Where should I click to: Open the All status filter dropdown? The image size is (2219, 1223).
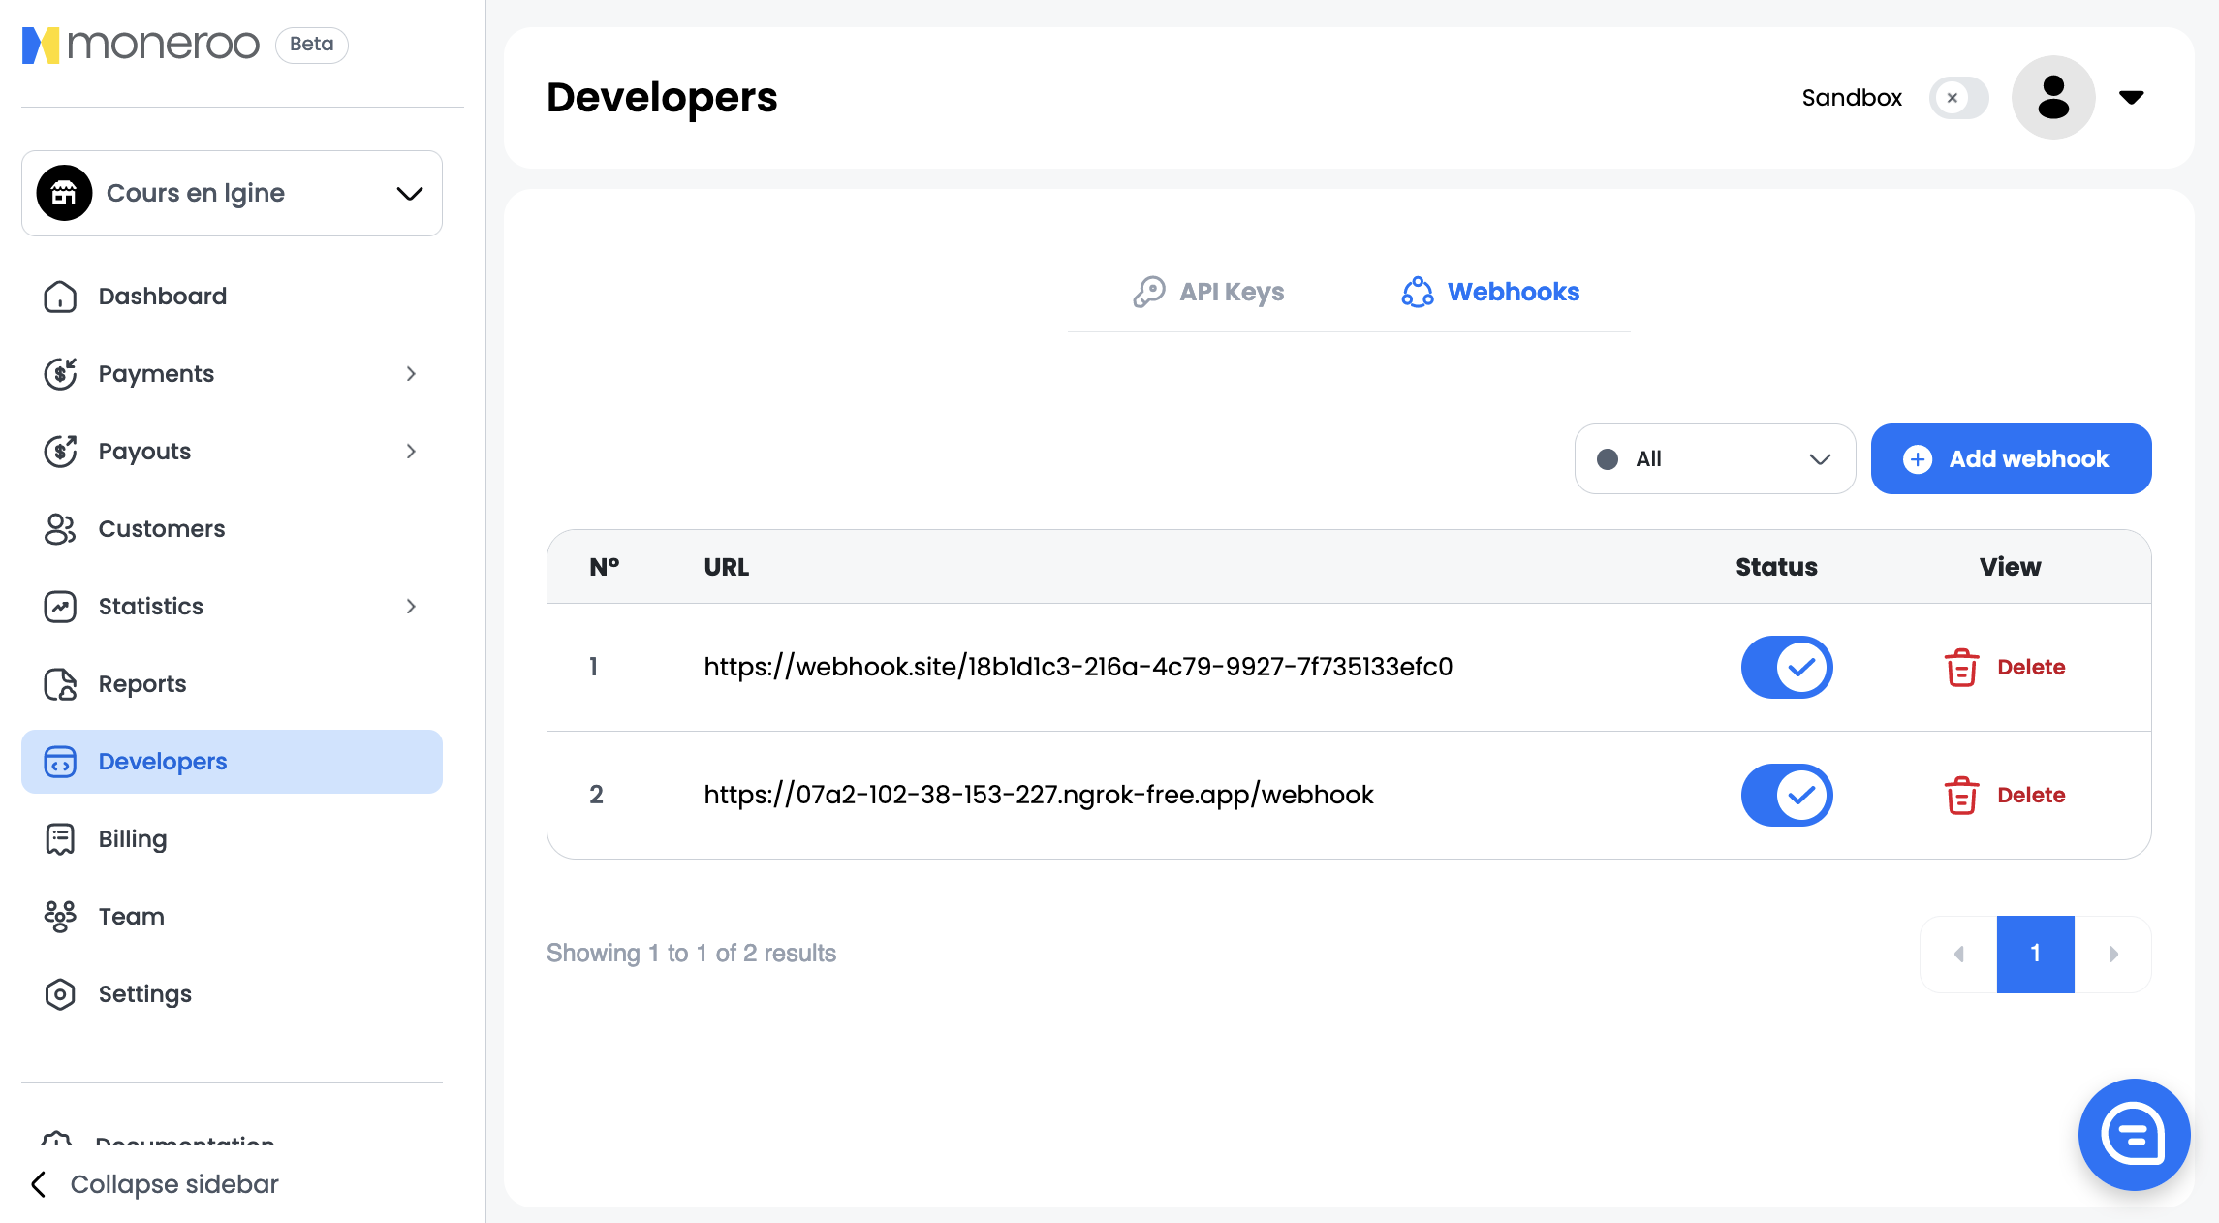point(1714,459)
